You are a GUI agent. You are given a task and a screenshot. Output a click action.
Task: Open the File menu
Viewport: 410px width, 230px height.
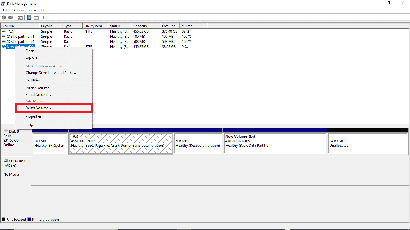(6, 10)
